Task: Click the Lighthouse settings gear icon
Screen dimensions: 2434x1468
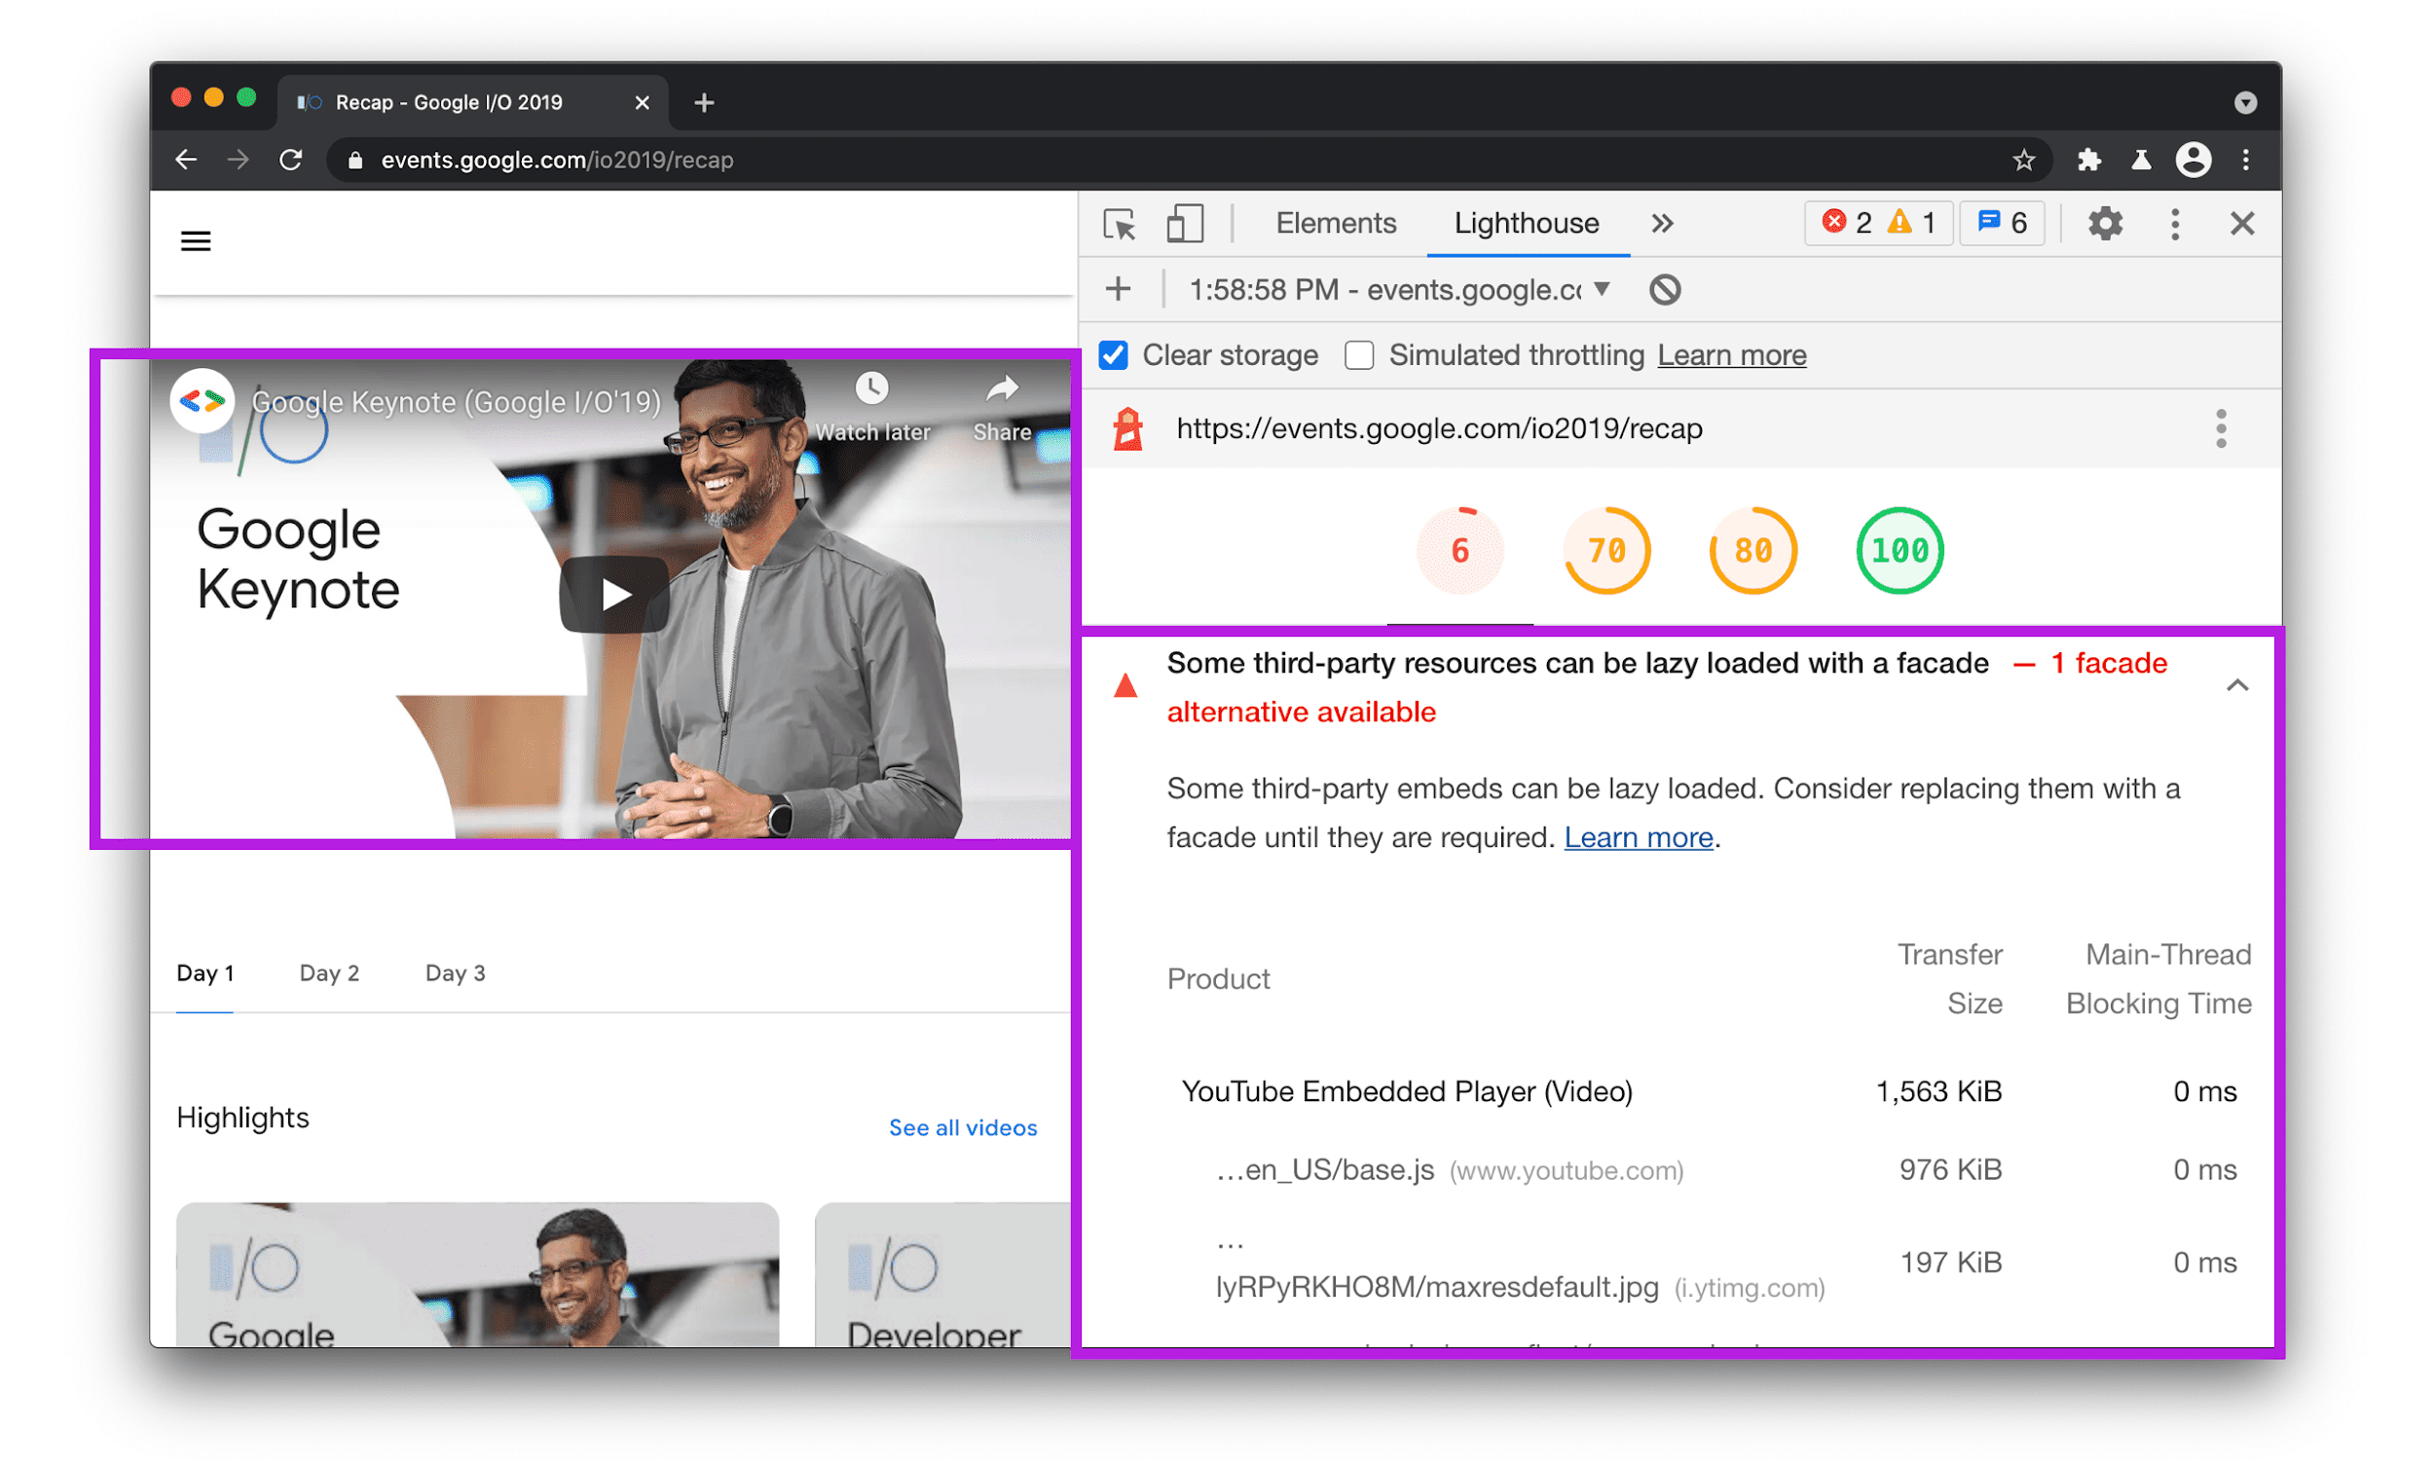Action: [2105, 221]
